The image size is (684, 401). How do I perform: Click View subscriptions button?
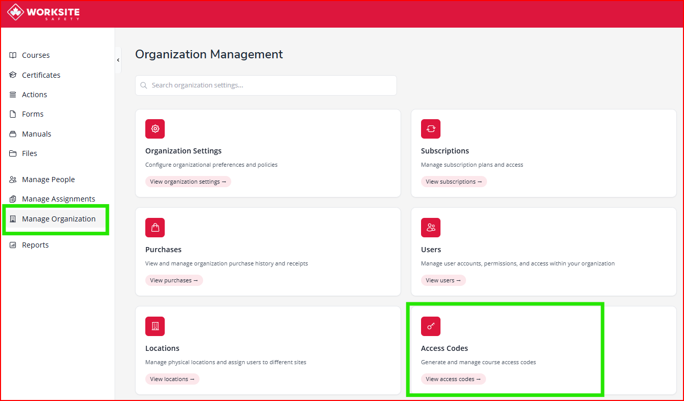point(454,182)
